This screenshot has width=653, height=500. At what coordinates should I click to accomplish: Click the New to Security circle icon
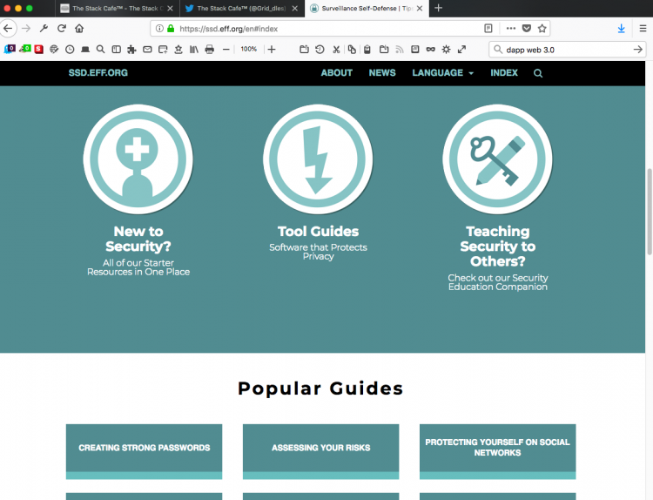point(138,159)
